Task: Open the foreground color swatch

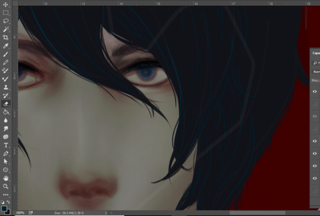Action: coord(4,208)
